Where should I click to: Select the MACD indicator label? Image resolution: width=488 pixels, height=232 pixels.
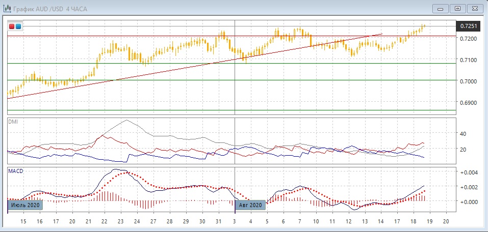coord(15,171)
